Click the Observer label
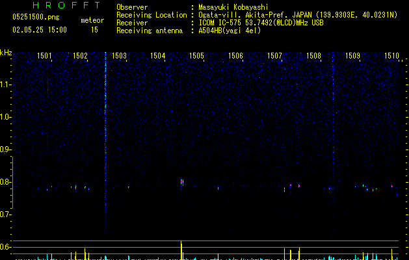Screen dimensions: 409x260 point(132,7)
